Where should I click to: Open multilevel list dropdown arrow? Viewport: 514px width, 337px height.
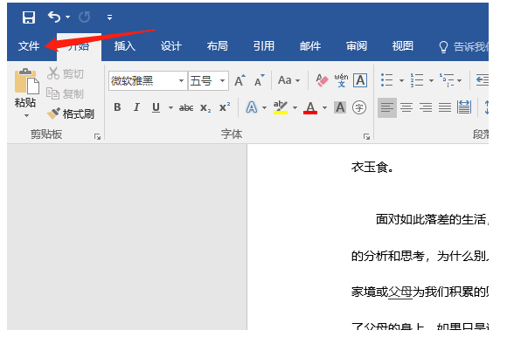(x=459, y=80)
